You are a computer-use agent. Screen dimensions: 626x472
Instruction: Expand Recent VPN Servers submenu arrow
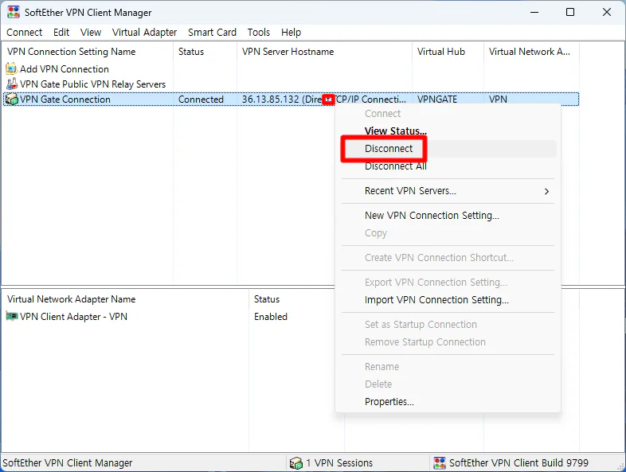546,191
